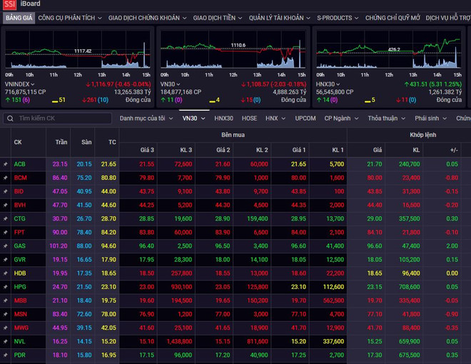Click the HDB ticker symbol

[21, 273]
